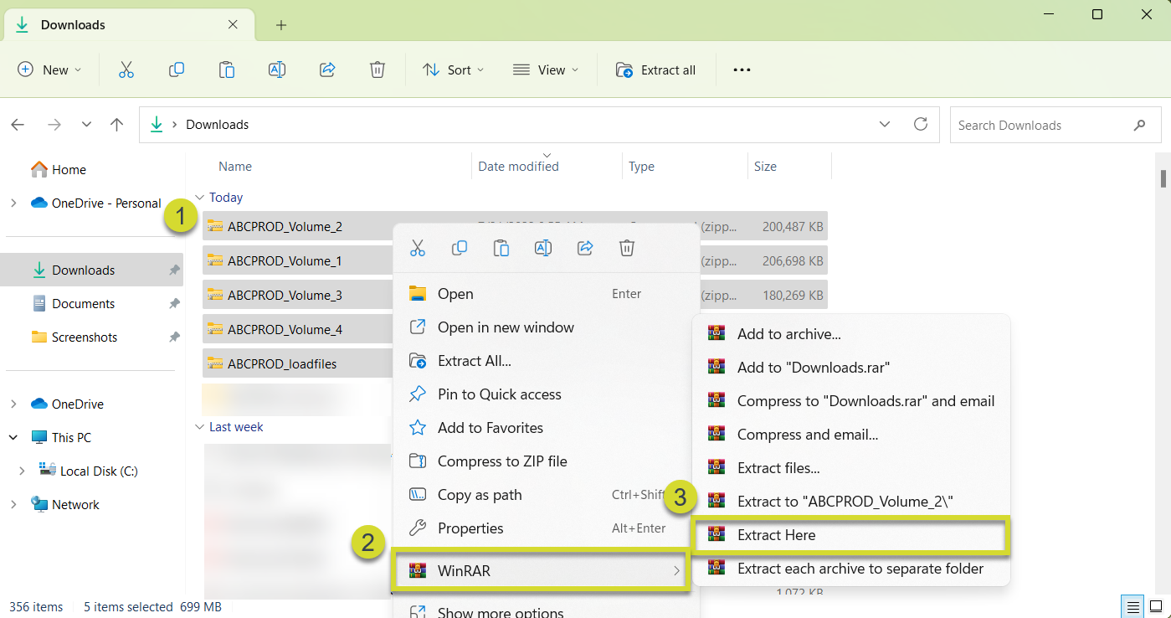Image resolution: width=1171 pixels, height=618 pixels.
Task: Choose Compress to ZIP file
Action: pyautogui.click(x=546, y=461)
